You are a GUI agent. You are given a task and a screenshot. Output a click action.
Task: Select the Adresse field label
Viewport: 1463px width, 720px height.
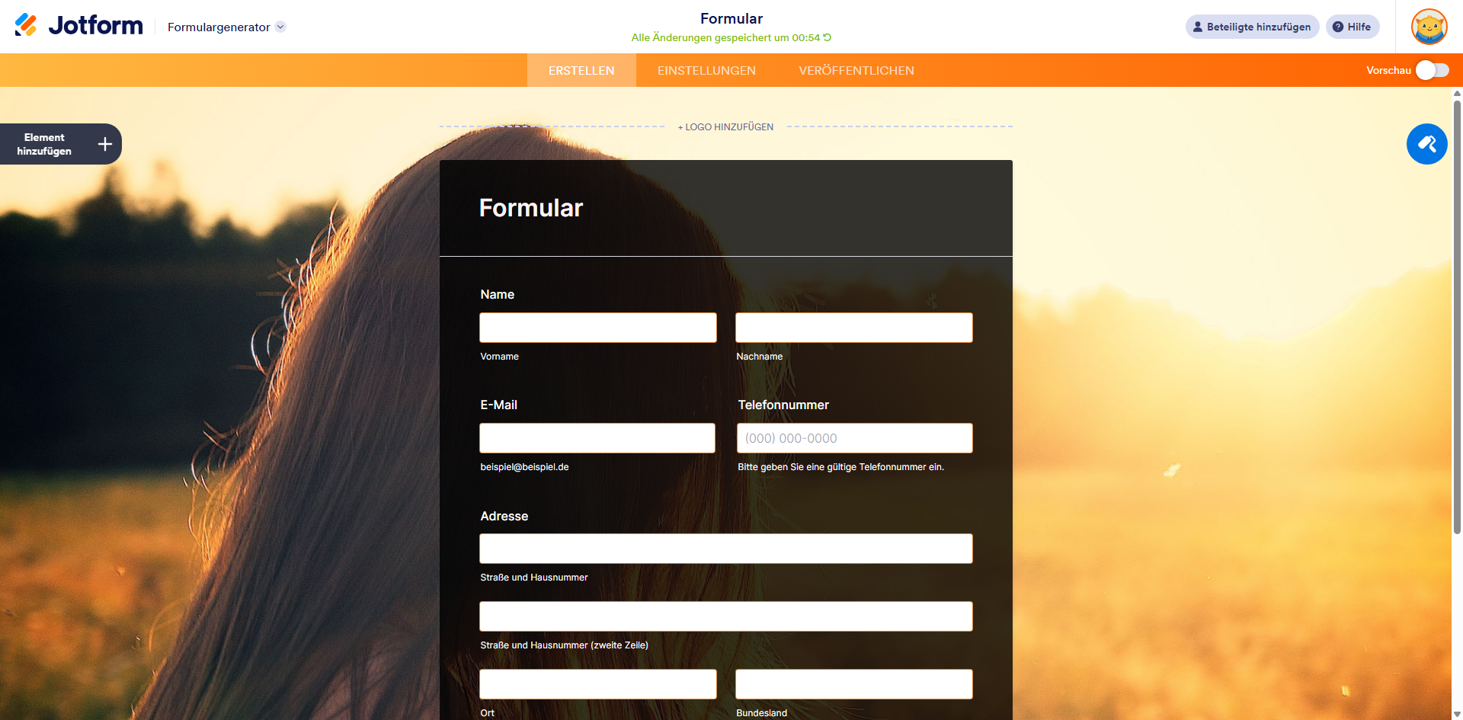tap(504, 516)
